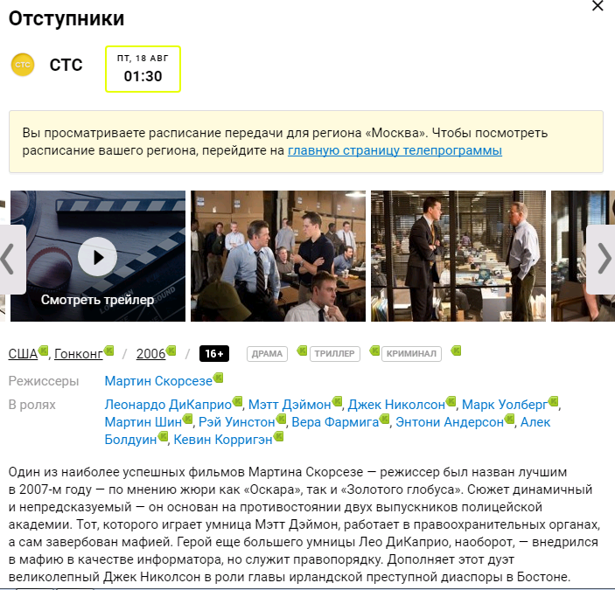
Task: Click the green badge icon after Кевин Корригэн
Action: click(x=278, y=436)
